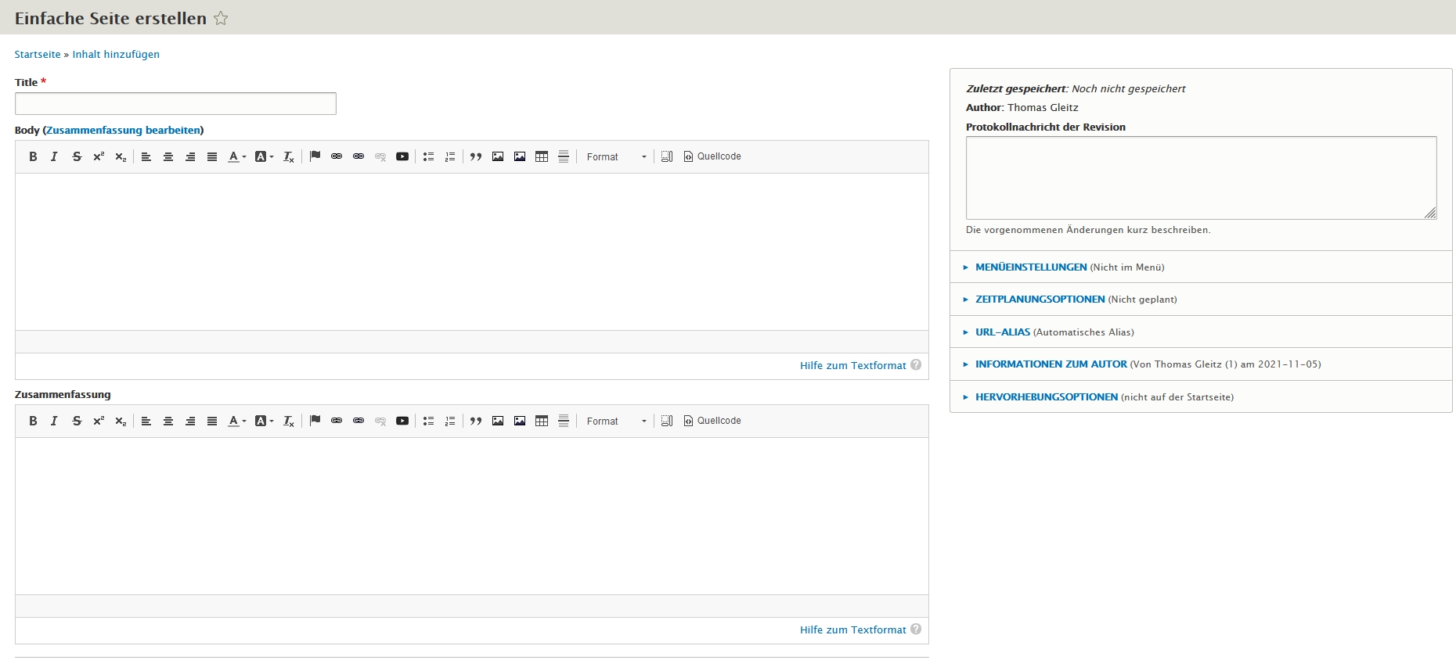
Task: Click the Zusammenfassung bearbeiten link
Action: pyautogui.click(x=123, y=131)
